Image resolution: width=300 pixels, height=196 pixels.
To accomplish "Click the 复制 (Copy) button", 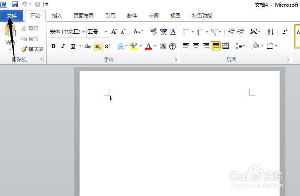I will click(30, 39).
